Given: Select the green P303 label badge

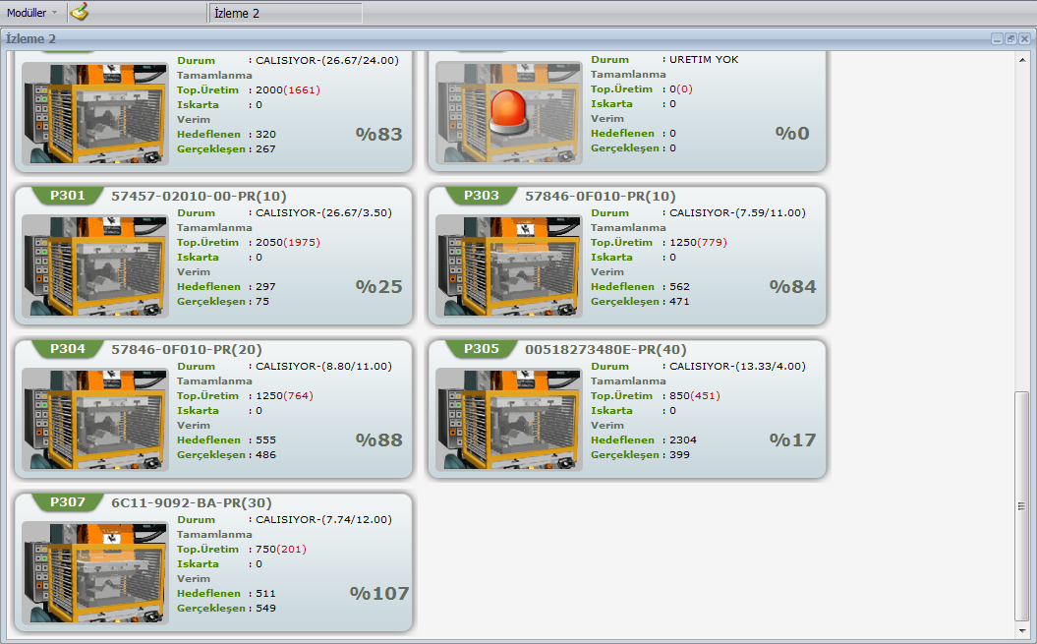Looking at the screenshot, I should (482, 196).
